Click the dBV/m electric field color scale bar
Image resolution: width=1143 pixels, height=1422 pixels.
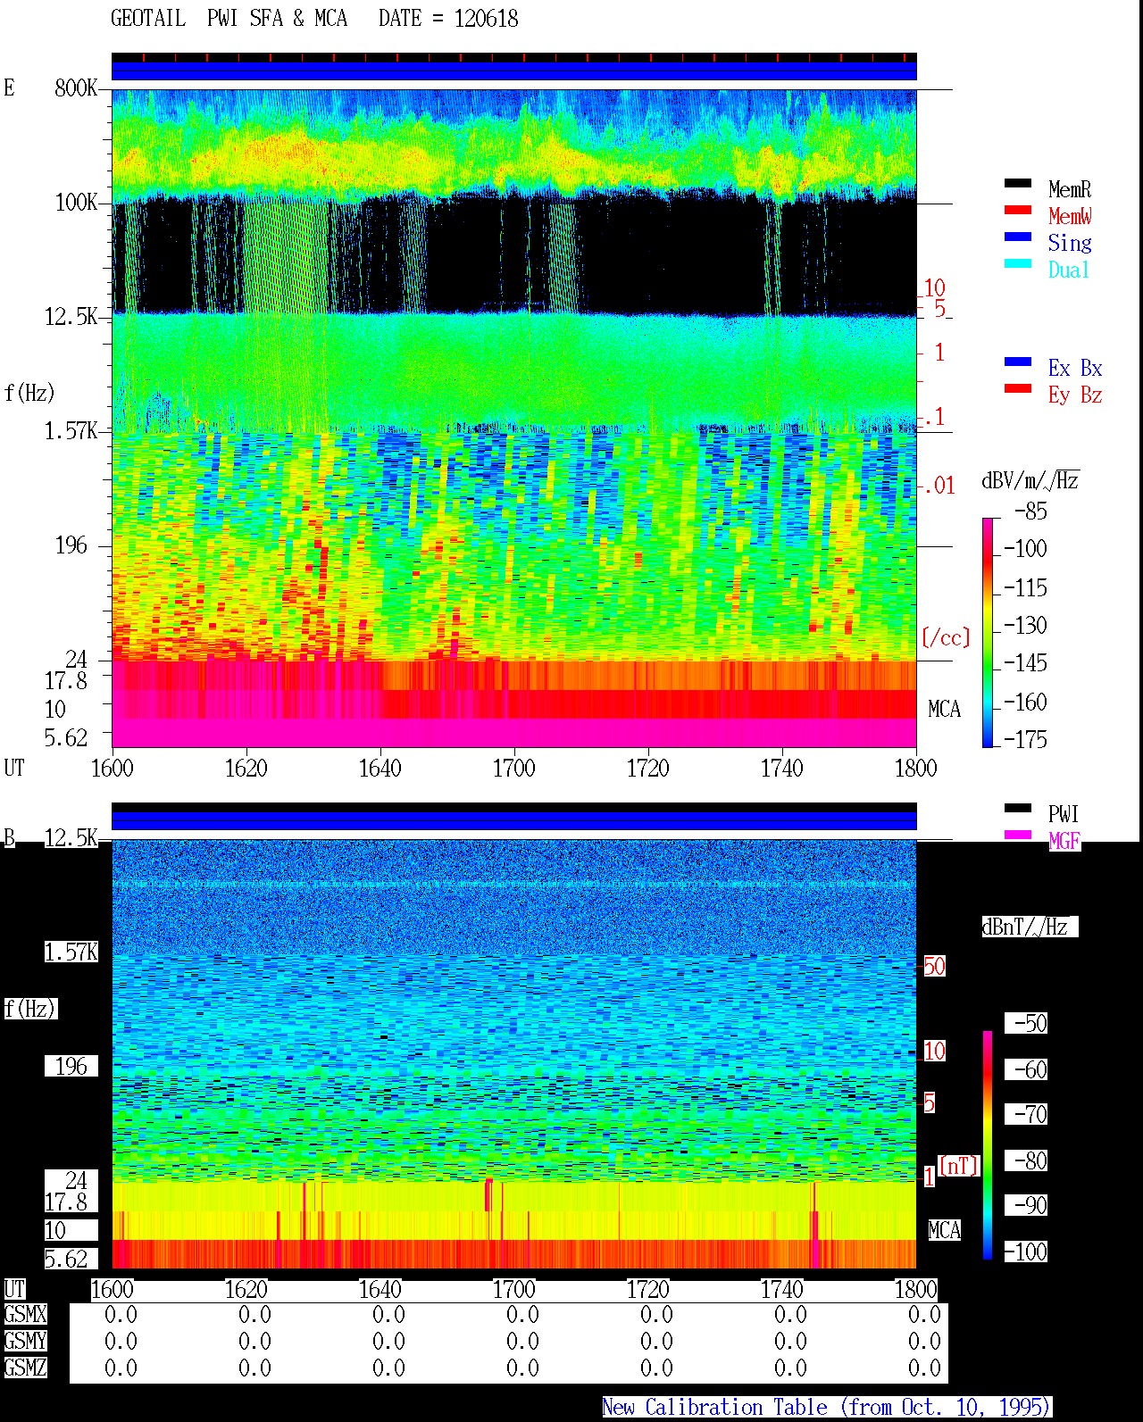(x=988, y=632)
